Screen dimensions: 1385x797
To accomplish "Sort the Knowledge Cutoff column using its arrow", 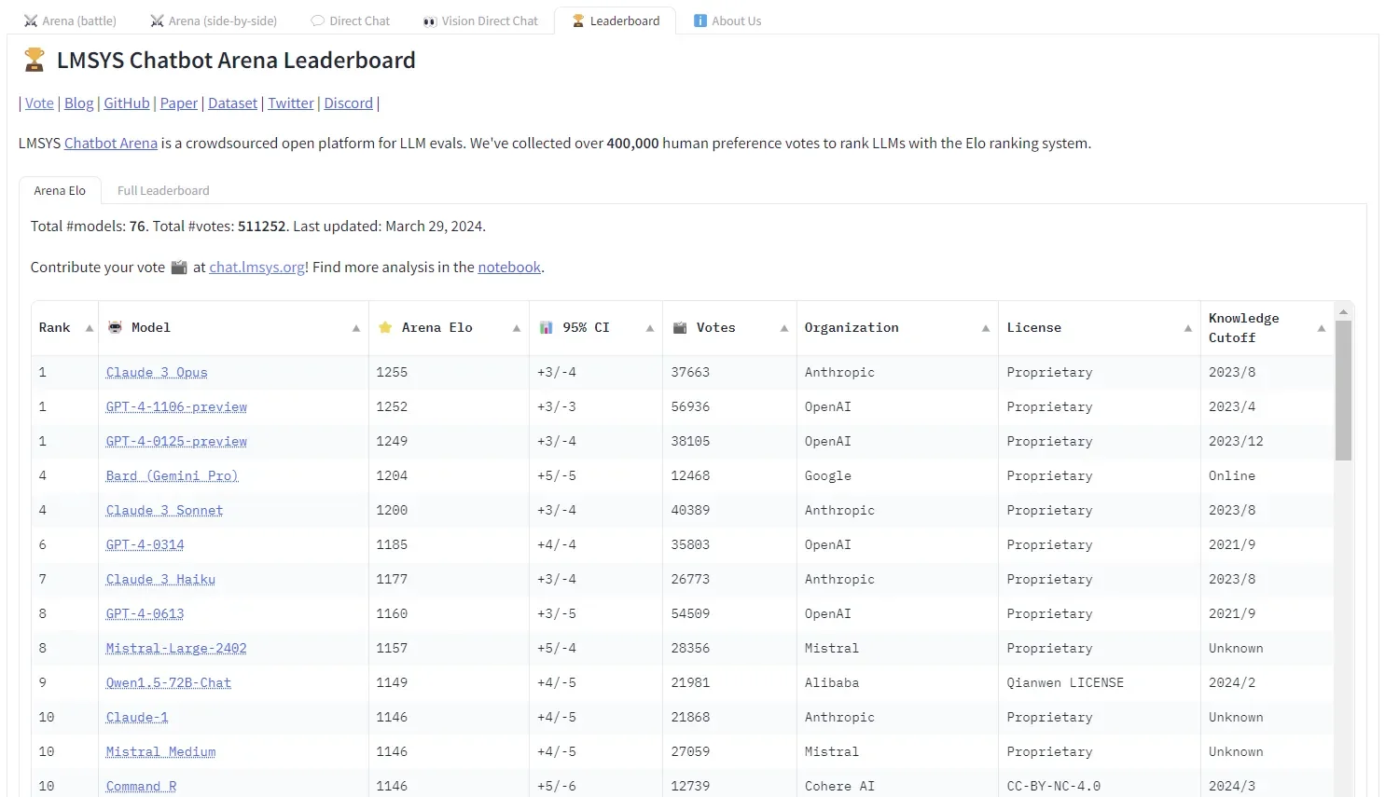I will point(1321,328).
